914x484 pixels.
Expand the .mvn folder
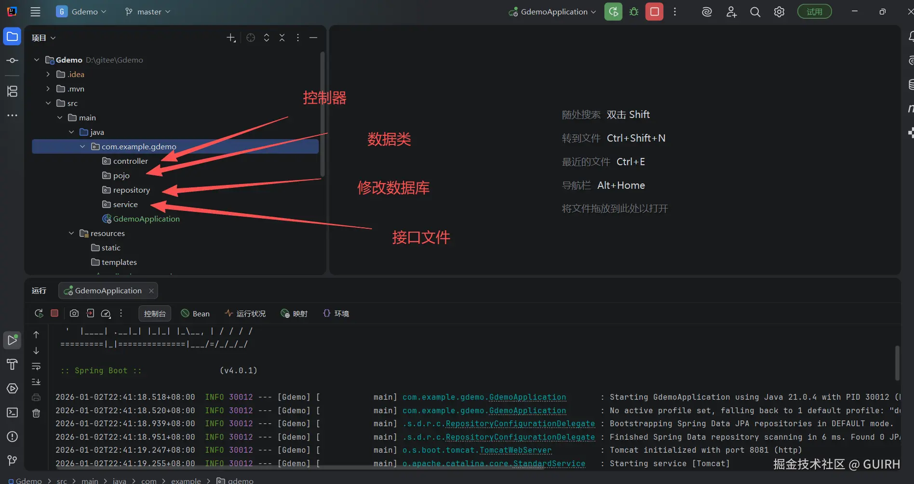point(48,89)
